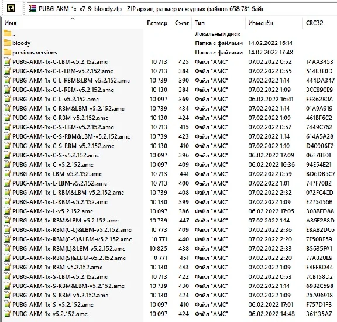Click file icon of PUBG-AKM-1x-C-L-v5.2.152.amc
Screen dimensions: 337x322
click(7, 99)
